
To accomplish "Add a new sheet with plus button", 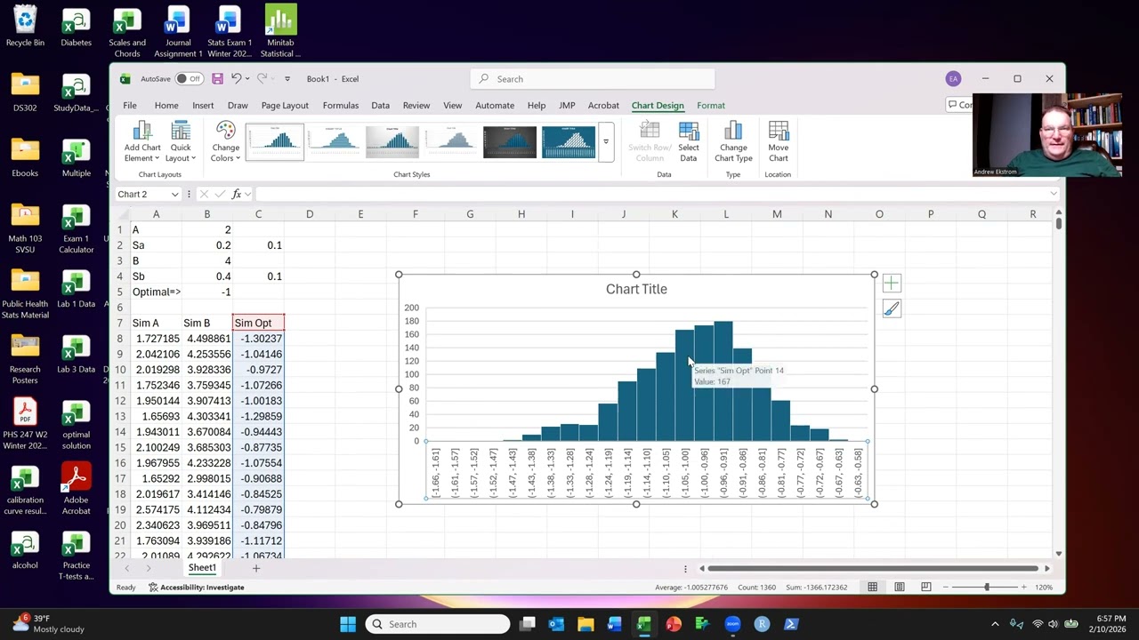I will tap(255, 568).
